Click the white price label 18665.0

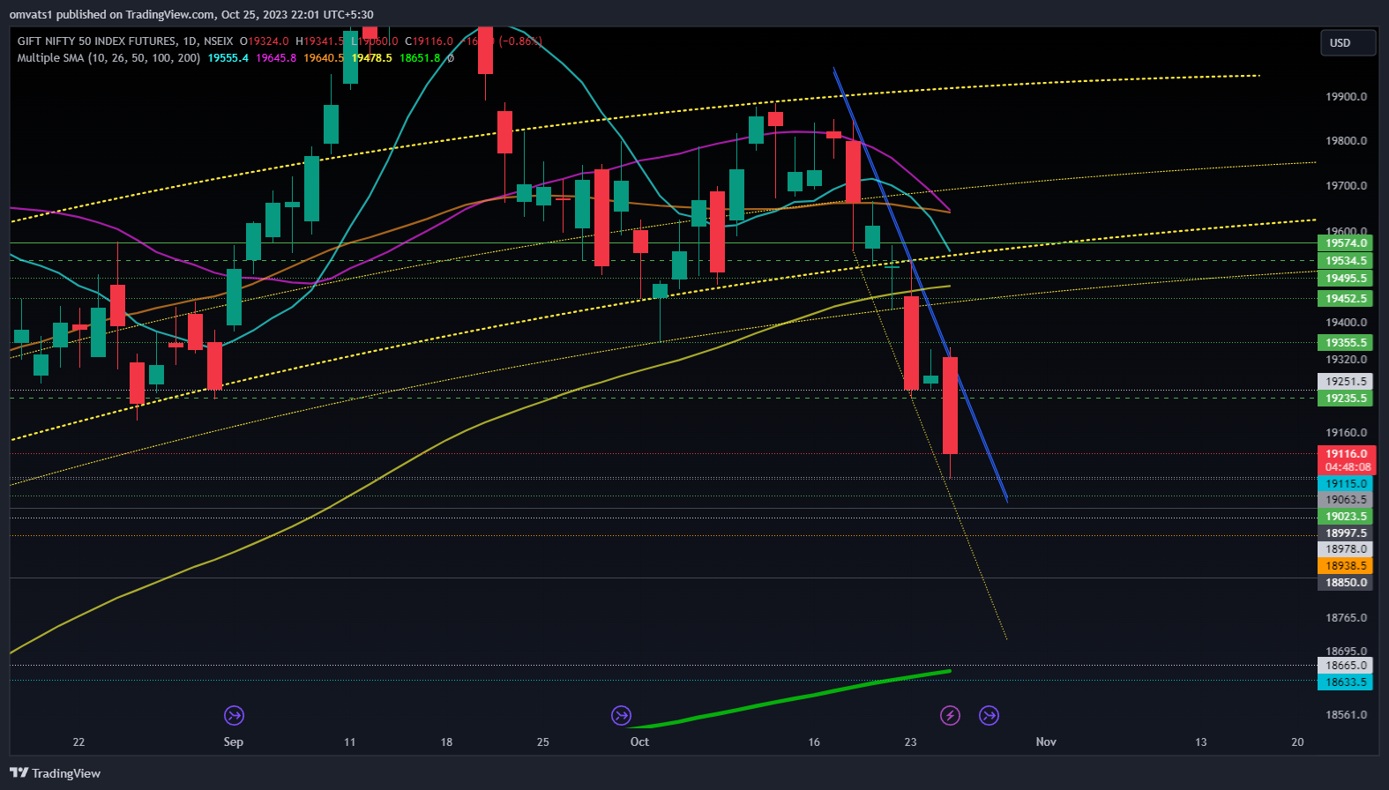[1347, 666]
